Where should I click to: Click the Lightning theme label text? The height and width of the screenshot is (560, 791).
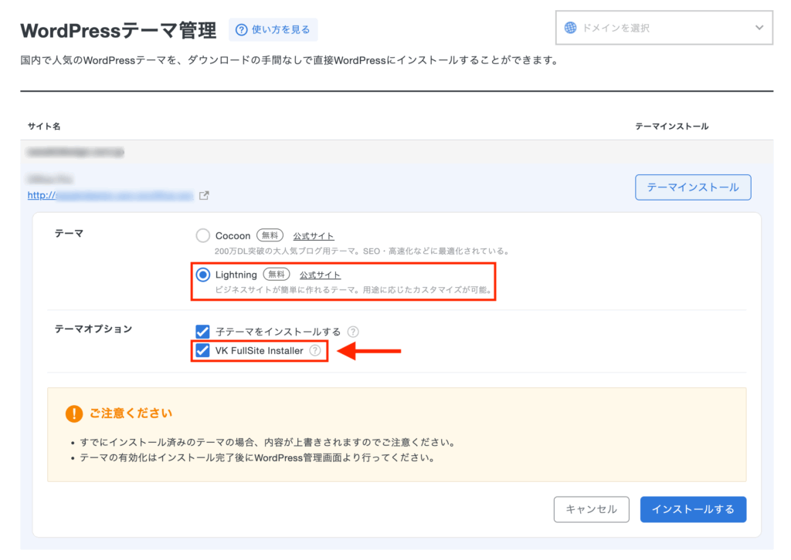(236, 275)
